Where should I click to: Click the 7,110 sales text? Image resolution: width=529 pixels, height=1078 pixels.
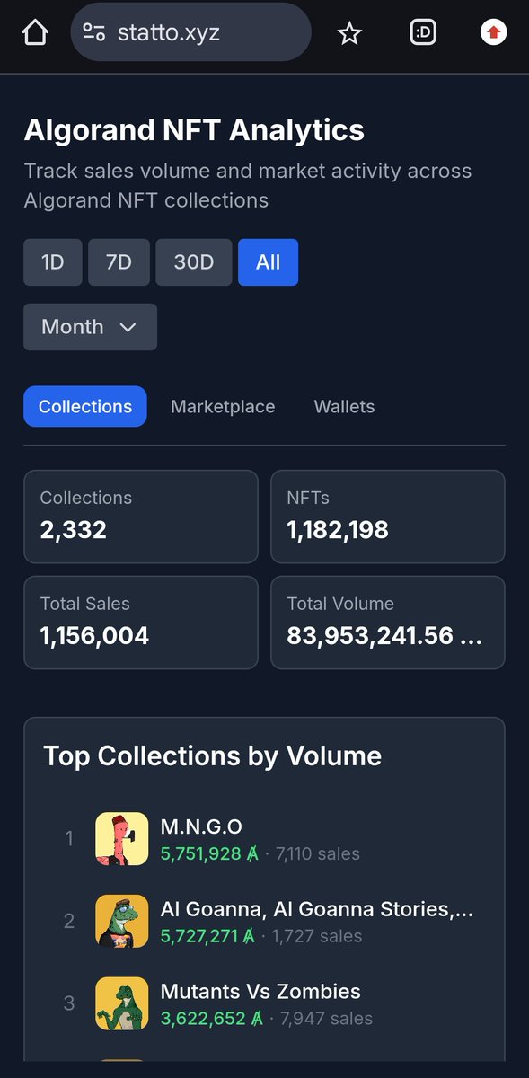tap(318, 853)
